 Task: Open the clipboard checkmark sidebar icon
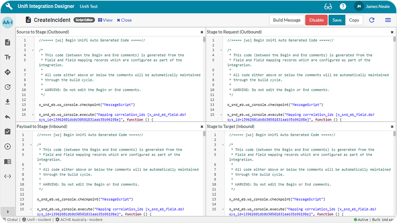coord(8,131)
